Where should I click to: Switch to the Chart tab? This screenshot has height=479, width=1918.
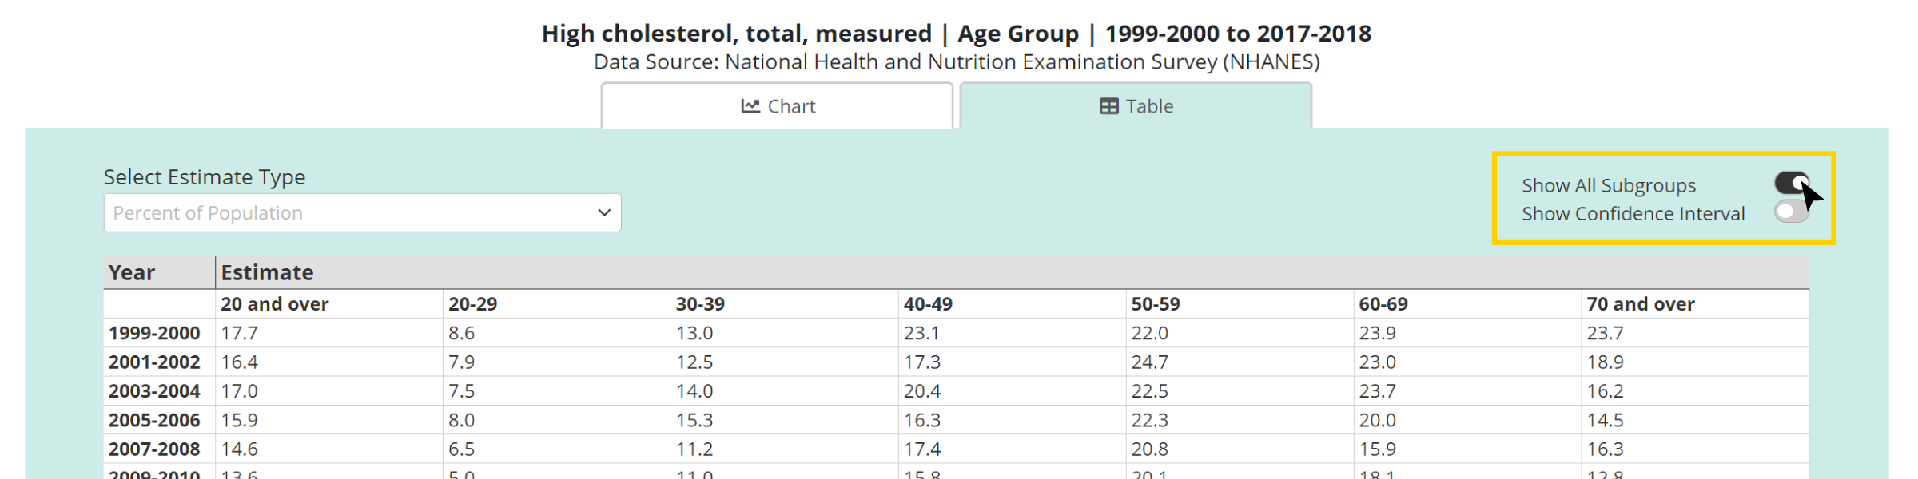coord(777,106)
